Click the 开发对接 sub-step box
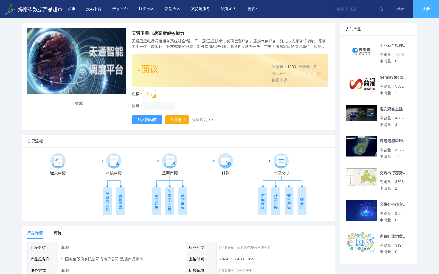 276,201
